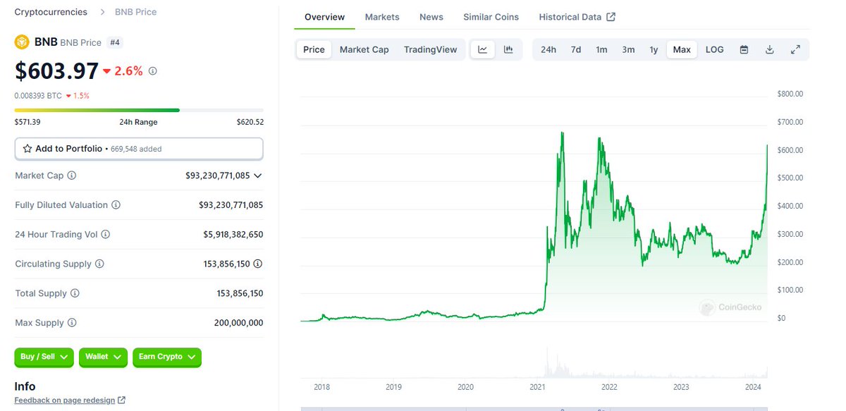Switch to the News tab
The height and width of the screenshot is (411, 846).
[431, 17]
